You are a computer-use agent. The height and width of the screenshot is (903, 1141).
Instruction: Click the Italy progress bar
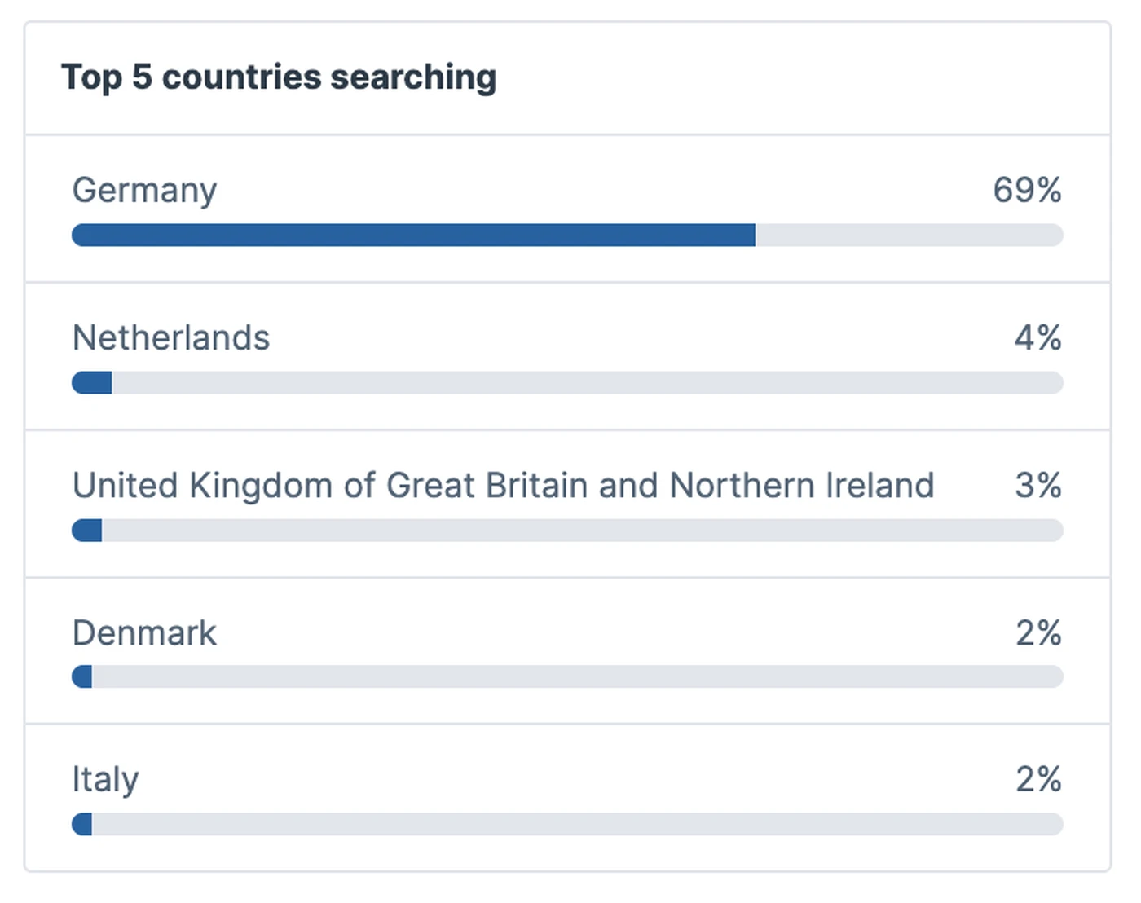pos(567,824)
